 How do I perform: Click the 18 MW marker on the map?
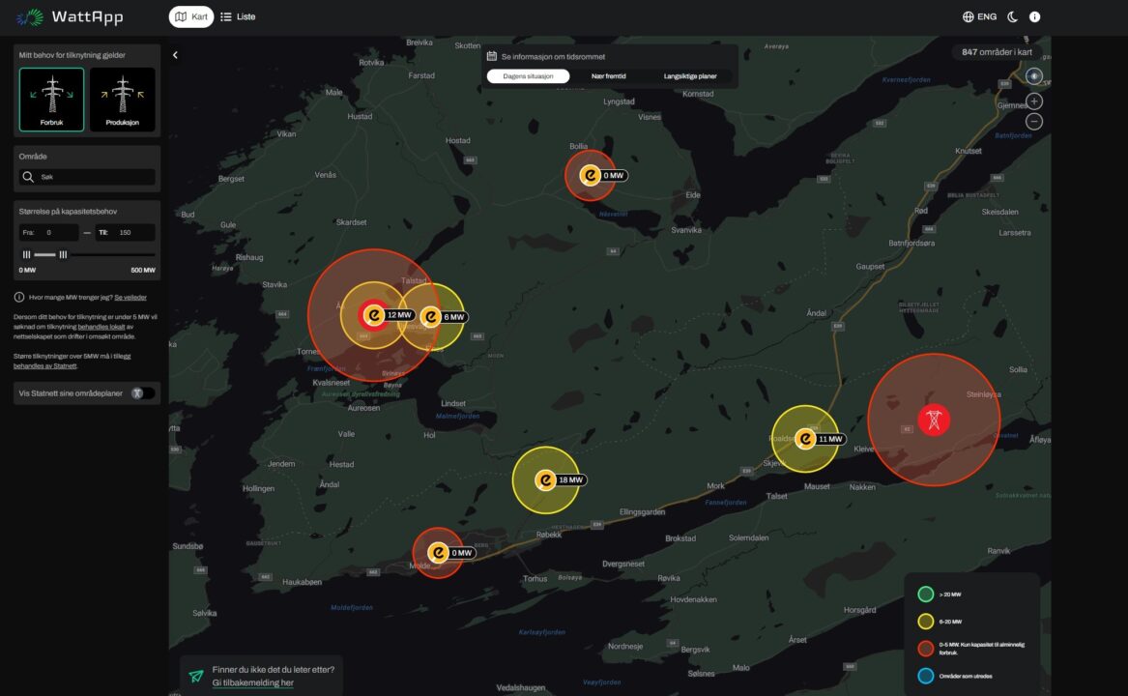coord(547,478)
